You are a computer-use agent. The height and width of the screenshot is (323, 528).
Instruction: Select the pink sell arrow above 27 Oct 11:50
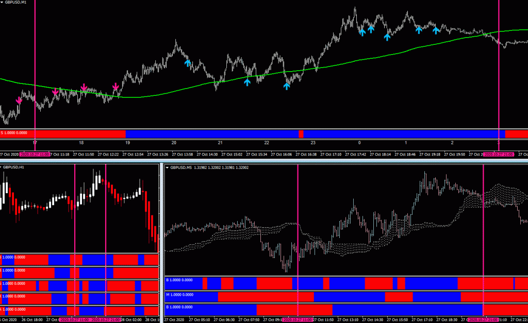(x=84, y=88)
